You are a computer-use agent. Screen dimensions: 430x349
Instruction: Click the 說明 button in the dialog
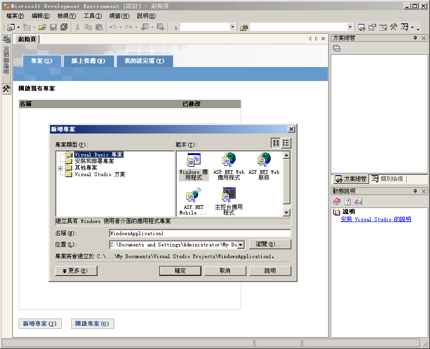(270, 271)
